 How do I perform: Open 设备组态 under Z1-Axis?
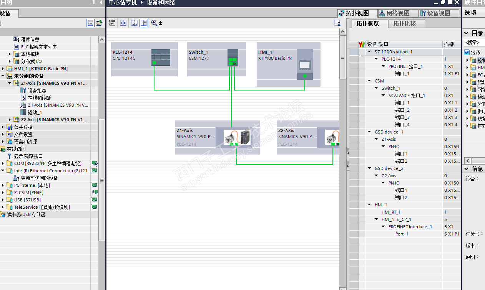37,91
